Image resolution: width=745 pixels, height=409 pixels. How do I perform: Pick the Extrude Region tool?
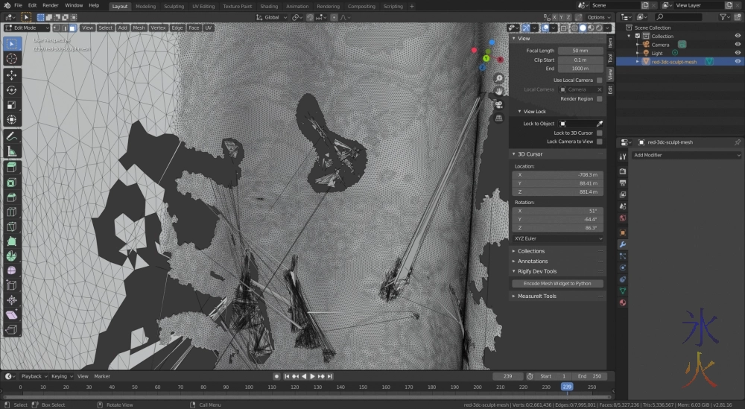[x=12, y=168]
